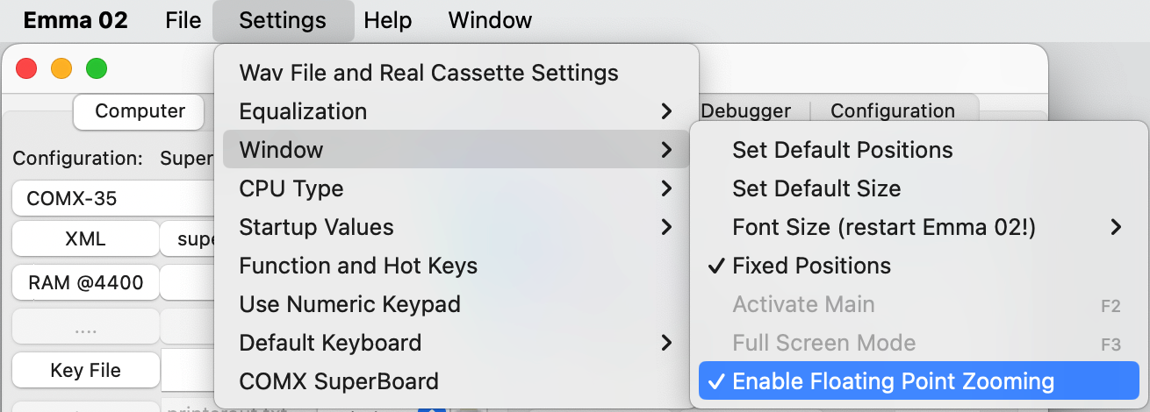Expand the CPU Type submenu
Viewport: 1150px width, 412px height.
point(291,188)
